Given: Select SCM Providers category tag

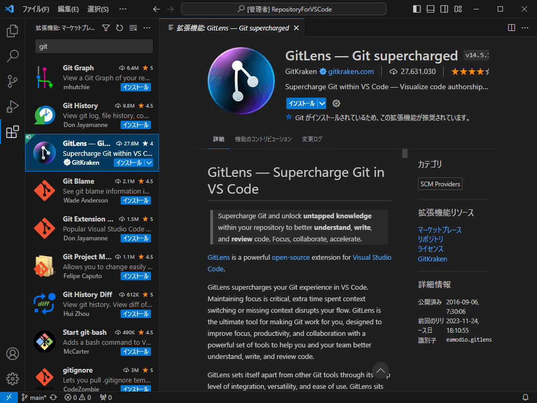Looking at the screenshot, I should 440,184.
